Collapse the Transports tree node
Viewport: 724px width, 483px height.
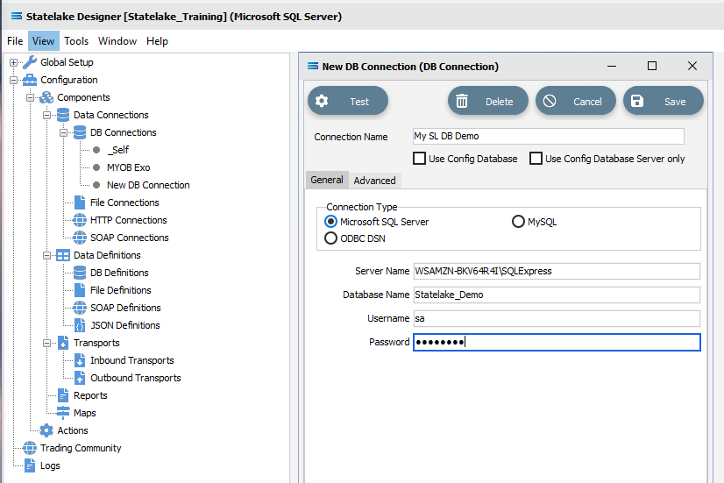(46, 343)
